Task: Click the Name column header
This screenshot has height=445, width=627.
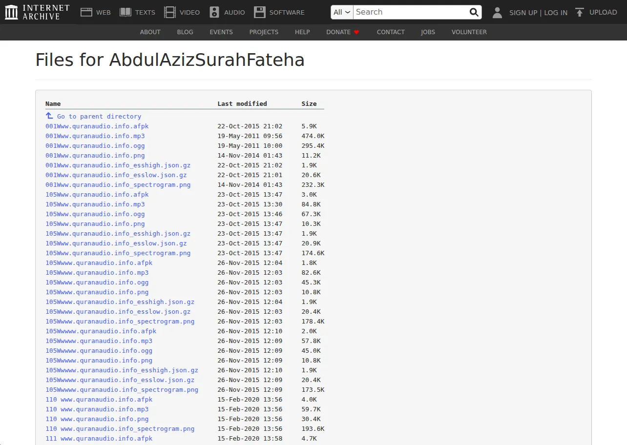Action: (53, 104)
